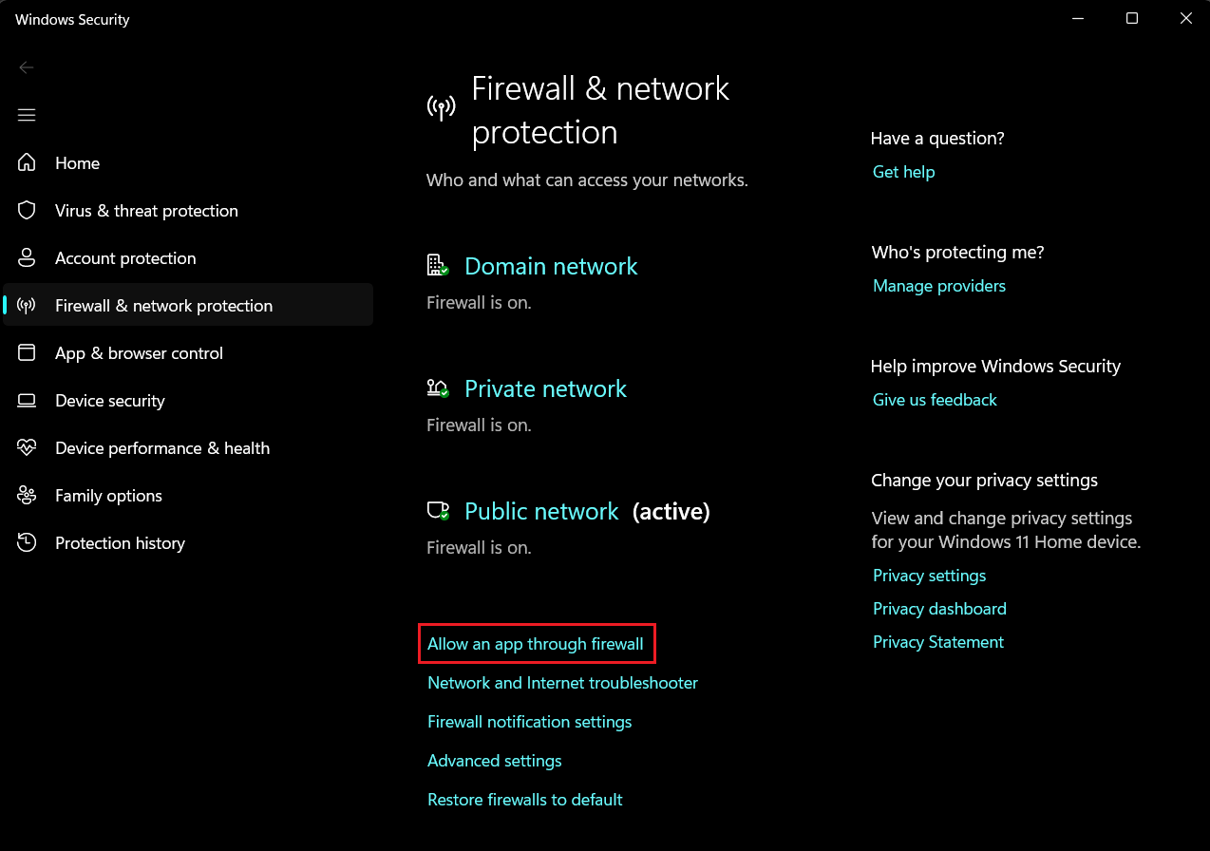Click the Family options icon
Image resolution: width=1210 pixels, height=851 pixels.
pyautogui.click(x=27, y=496)
